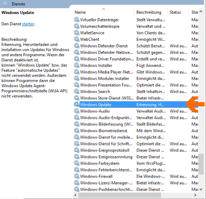Click gear icon beside Windows Store-Dienst

(76, 98)
